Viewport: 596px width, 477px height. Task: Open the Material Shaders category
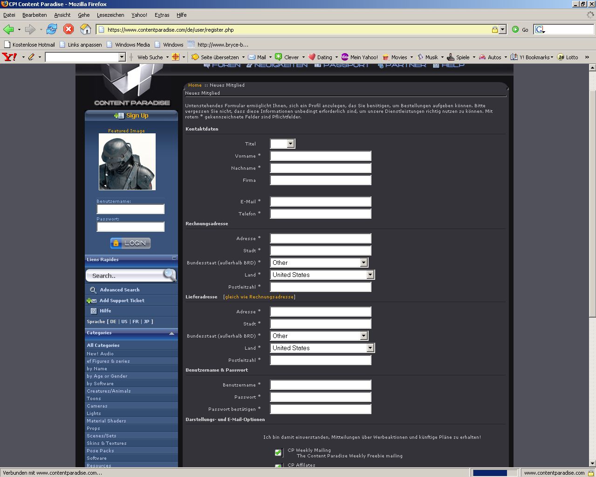click(106, 421)
